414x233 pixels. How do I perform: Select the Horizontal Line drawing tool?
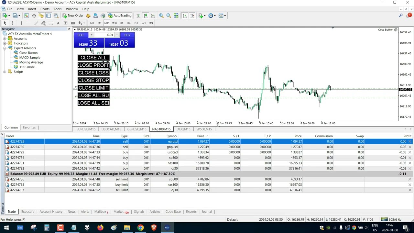point(29,23)
